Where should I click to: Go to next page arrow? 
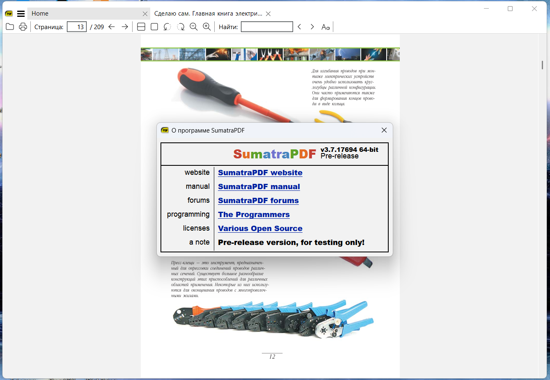coord(125,27)
